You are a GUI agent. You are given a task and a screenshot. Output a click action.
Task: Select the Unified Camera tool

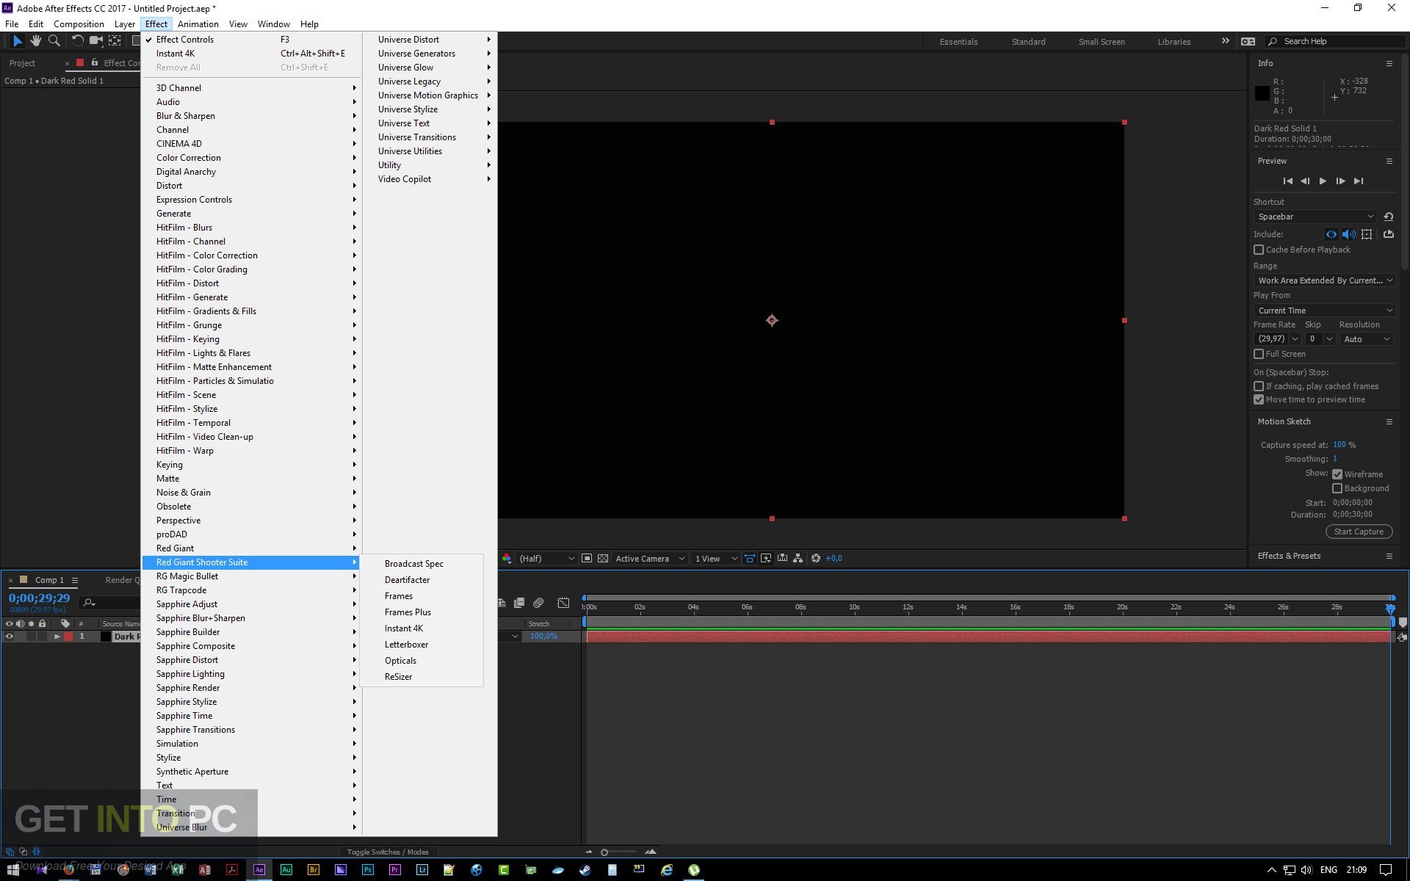coord(95,41)
